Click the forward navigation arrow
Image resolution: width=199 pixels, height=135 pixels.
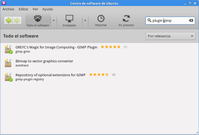[17, 20]
